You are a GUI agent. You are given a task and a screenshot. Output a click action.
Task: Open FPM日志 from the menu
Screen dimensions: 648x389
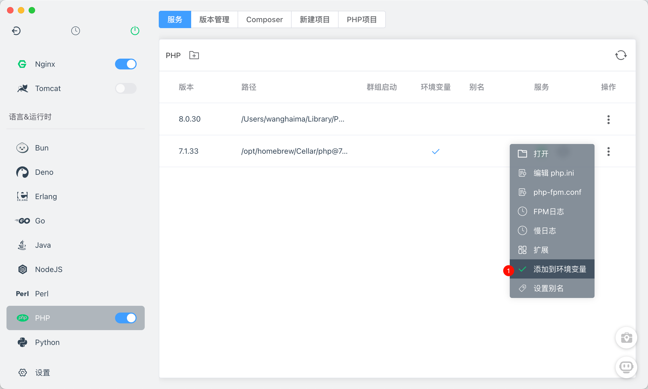552,212
